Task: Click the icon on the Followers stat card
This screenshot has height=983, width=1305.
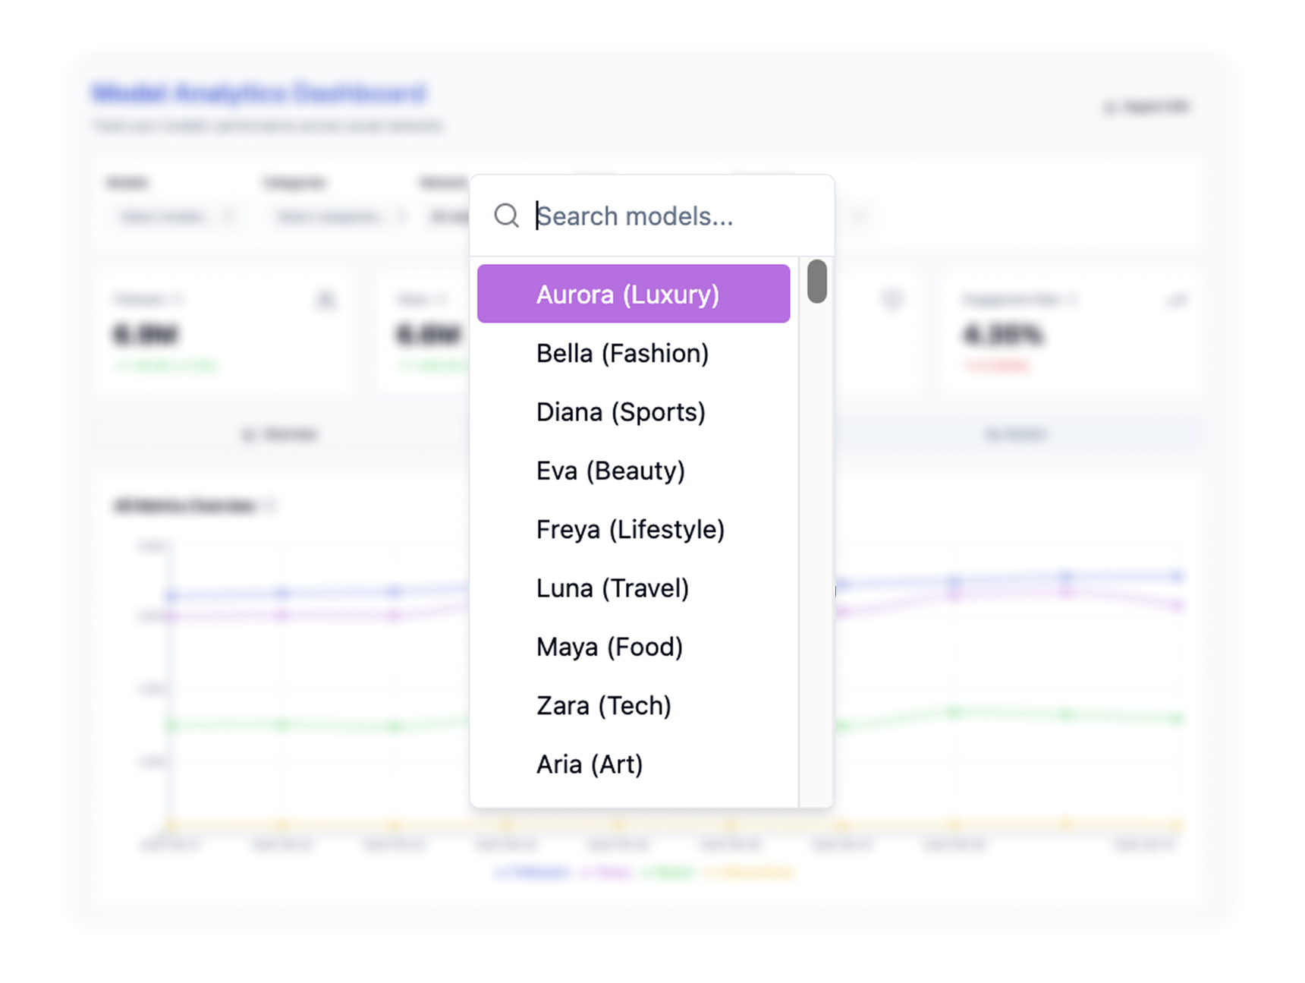Action: pyautogui.click(x=325, y=300)
